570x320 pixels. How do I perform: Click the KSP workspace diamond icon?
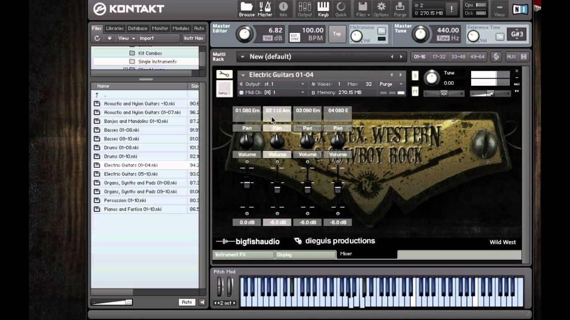pyautogui.click(x=496, y=56)
